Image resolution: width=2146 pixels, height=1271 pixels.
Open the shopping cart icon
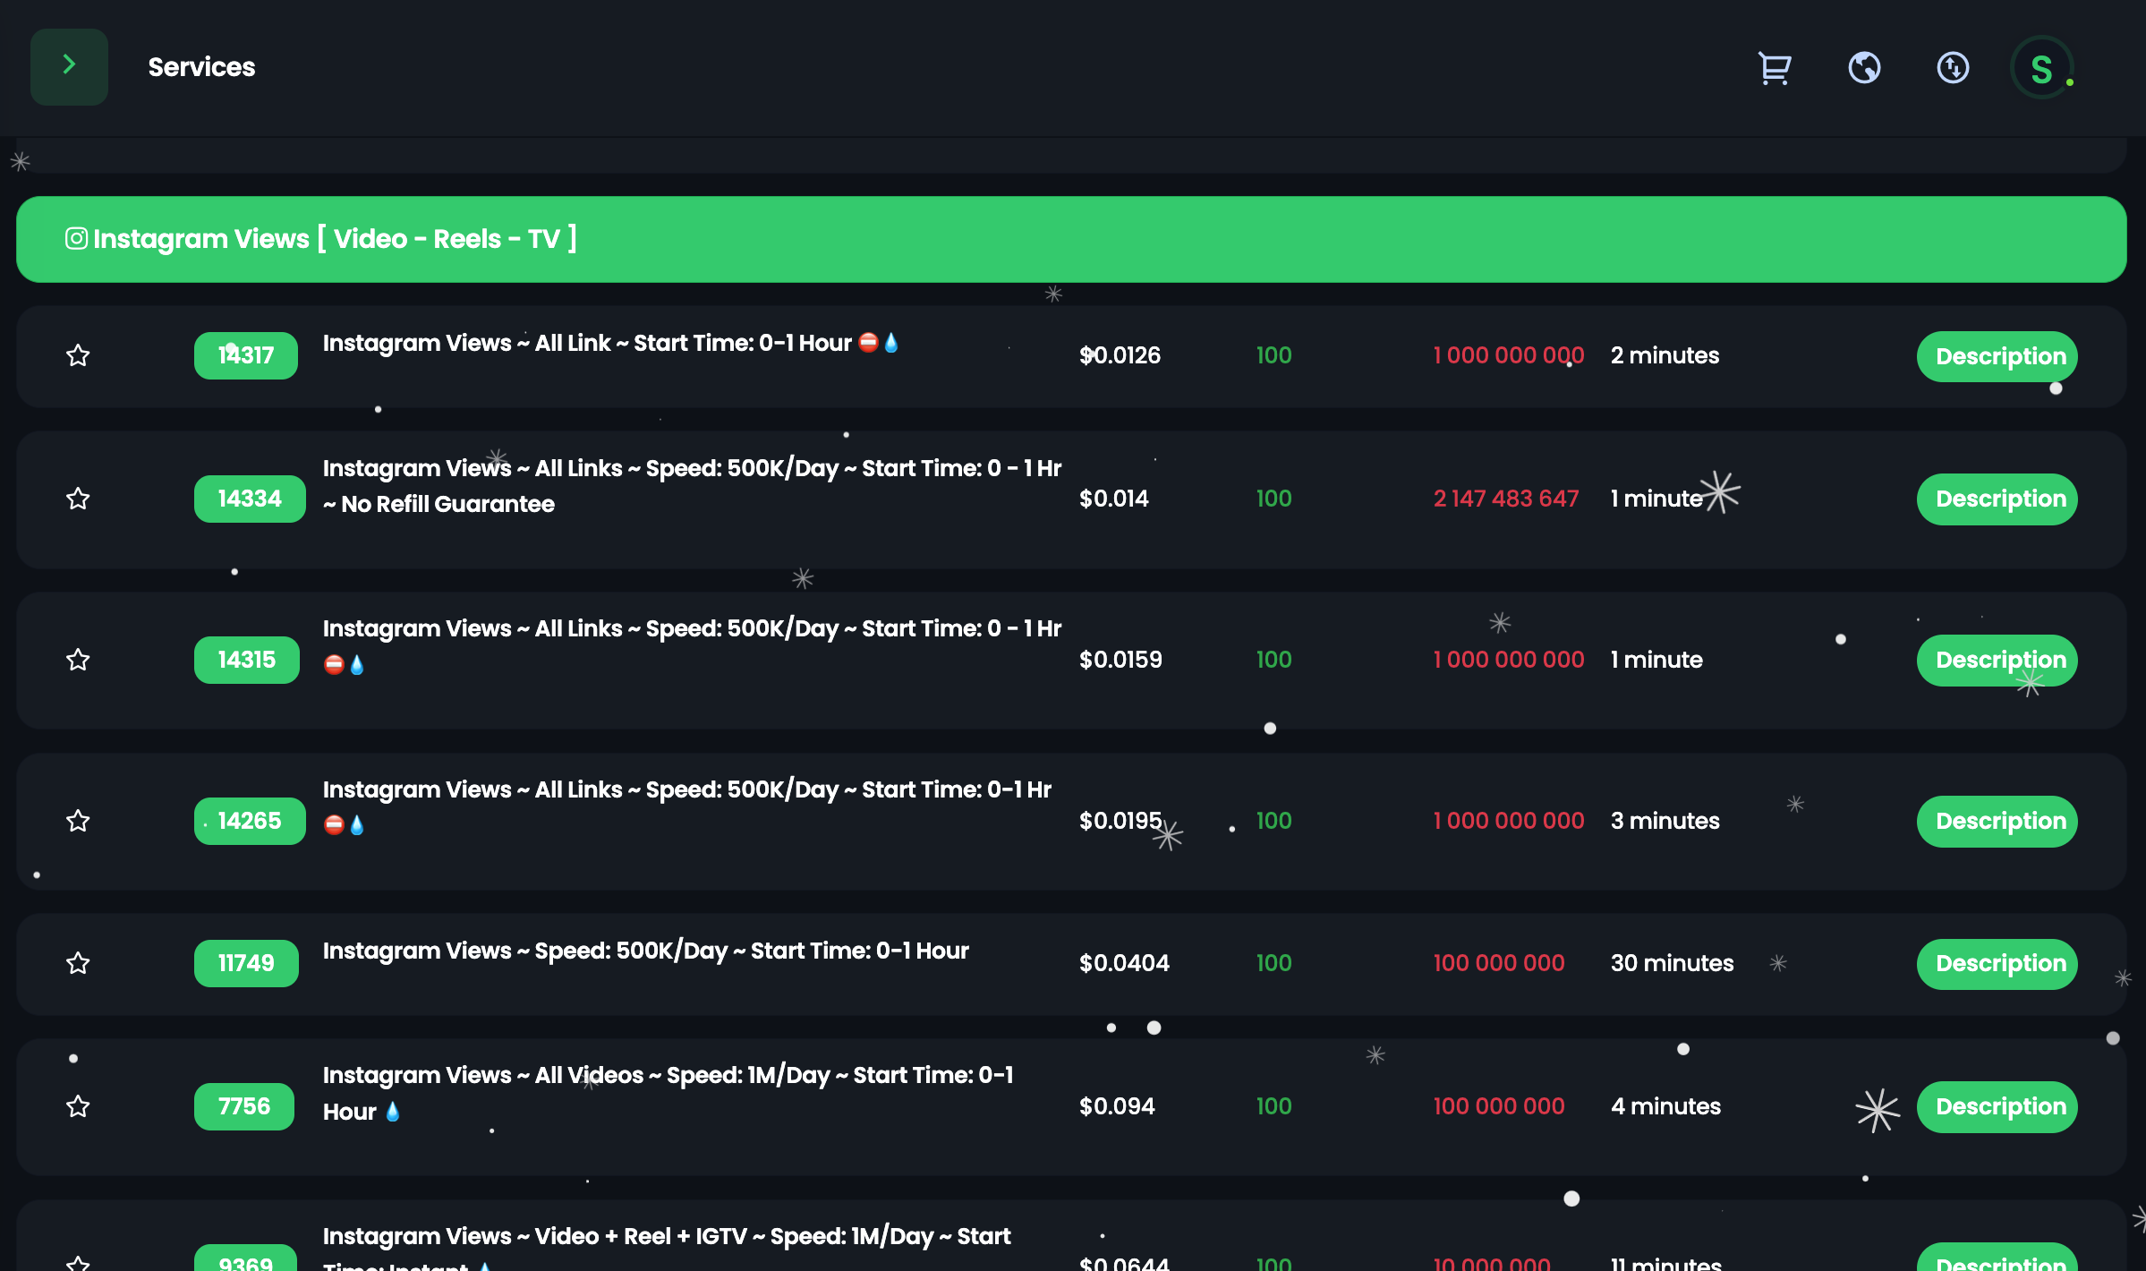point(1774,67)
